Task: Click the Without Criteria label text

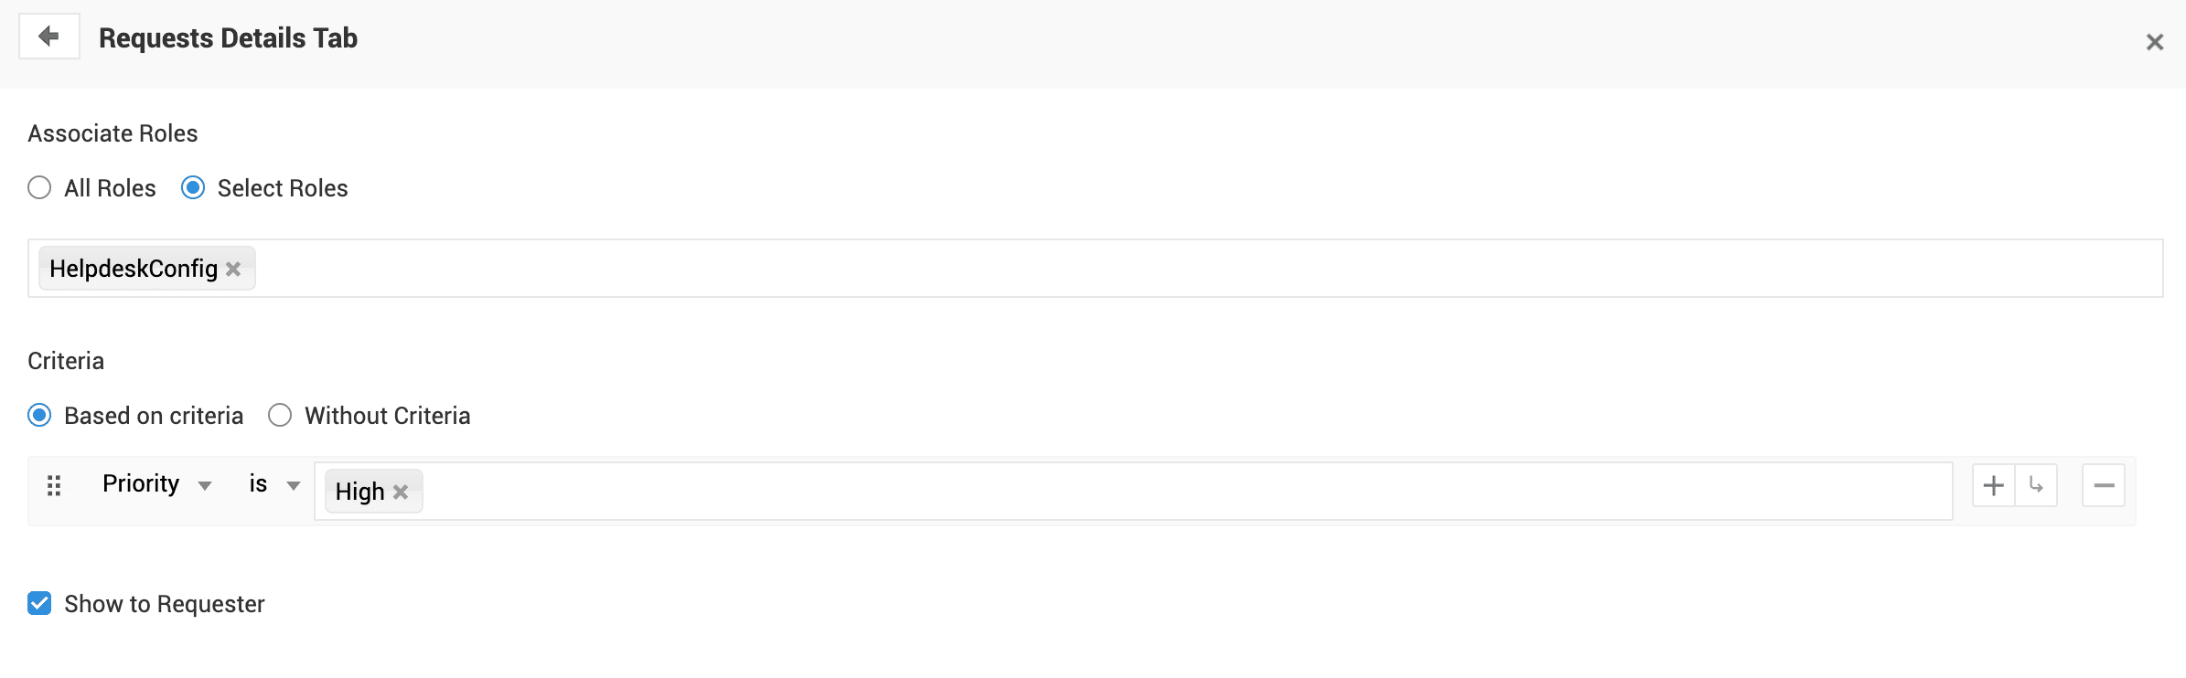Action: [x=388, y=416]
